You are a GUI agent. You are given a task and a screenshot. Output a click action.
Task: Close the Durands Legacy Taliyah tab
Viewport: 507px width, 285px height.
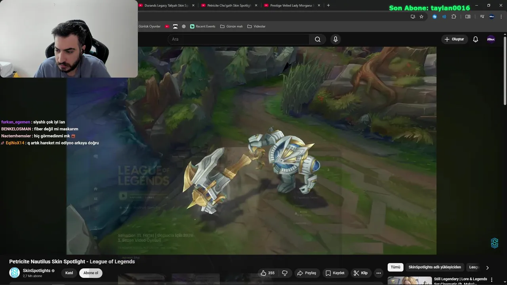pos(193,6)
